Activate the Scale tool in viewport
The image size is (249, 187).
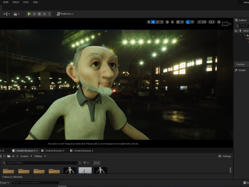pos(162,22)
